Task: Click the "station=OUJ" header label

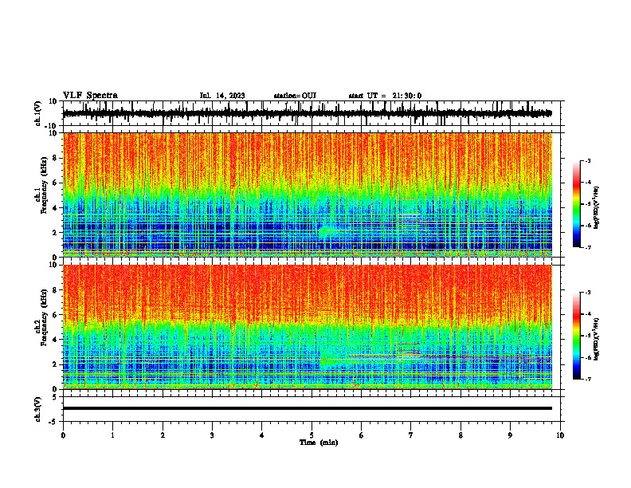Action: (295, 96)
